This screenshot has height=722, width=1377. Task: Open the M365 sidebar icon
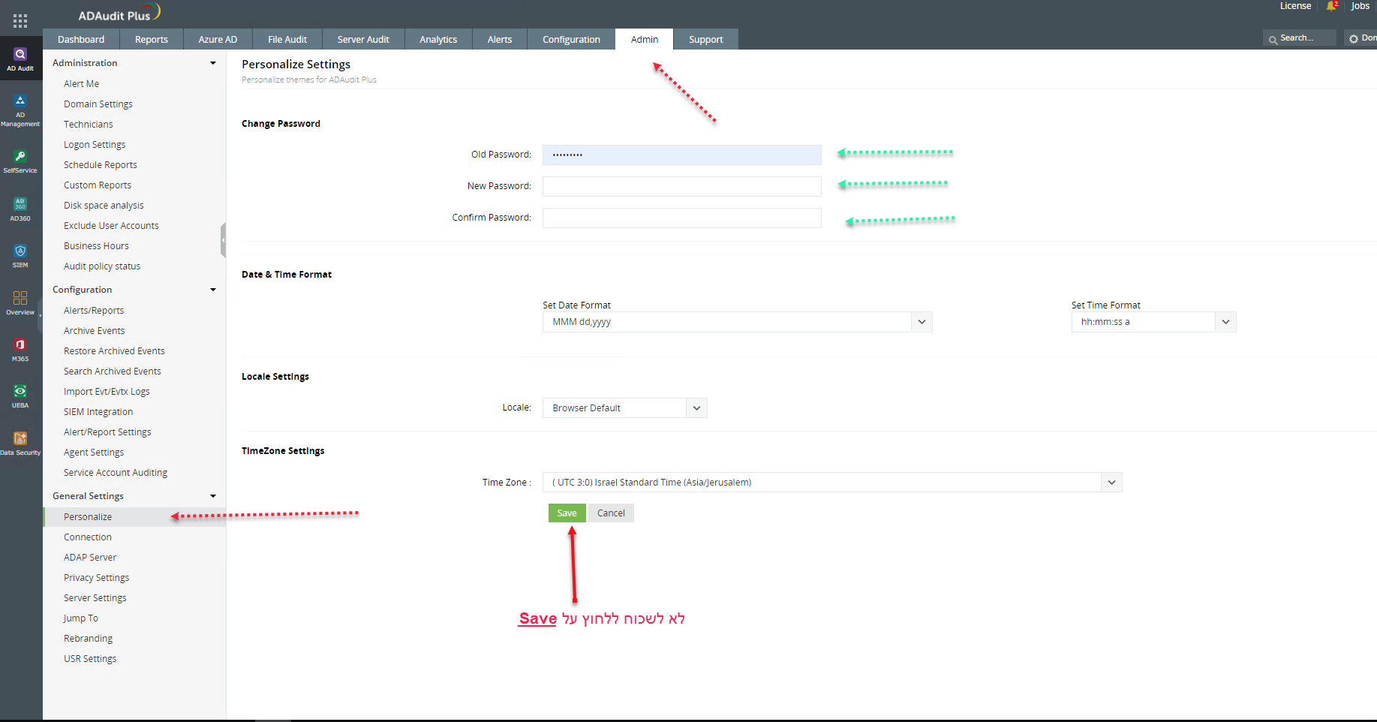point(20,345)
